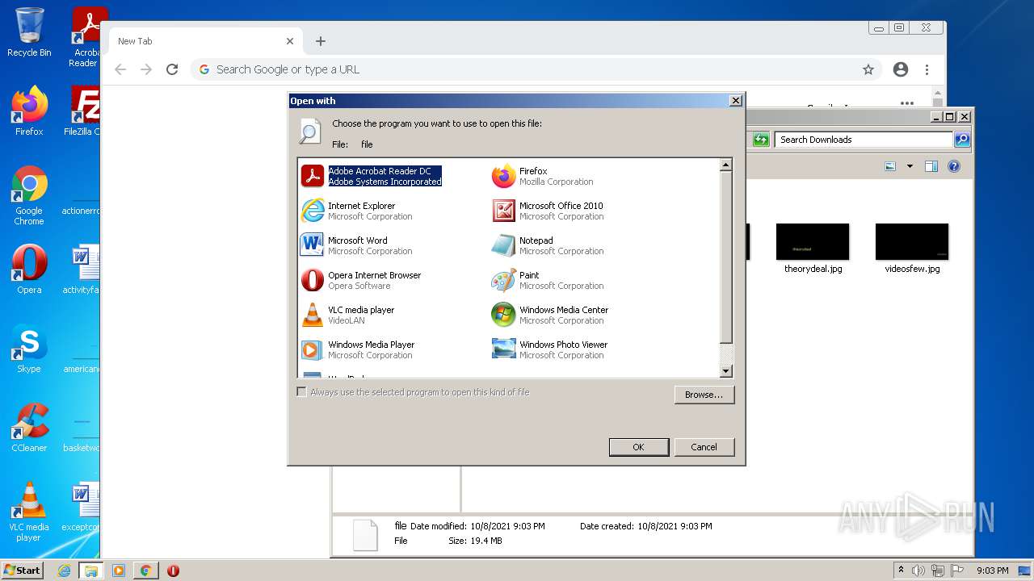The image size is (1034, 581).
Task: Click Chrome's forward navigation arrow
Action: click(146, 69)
